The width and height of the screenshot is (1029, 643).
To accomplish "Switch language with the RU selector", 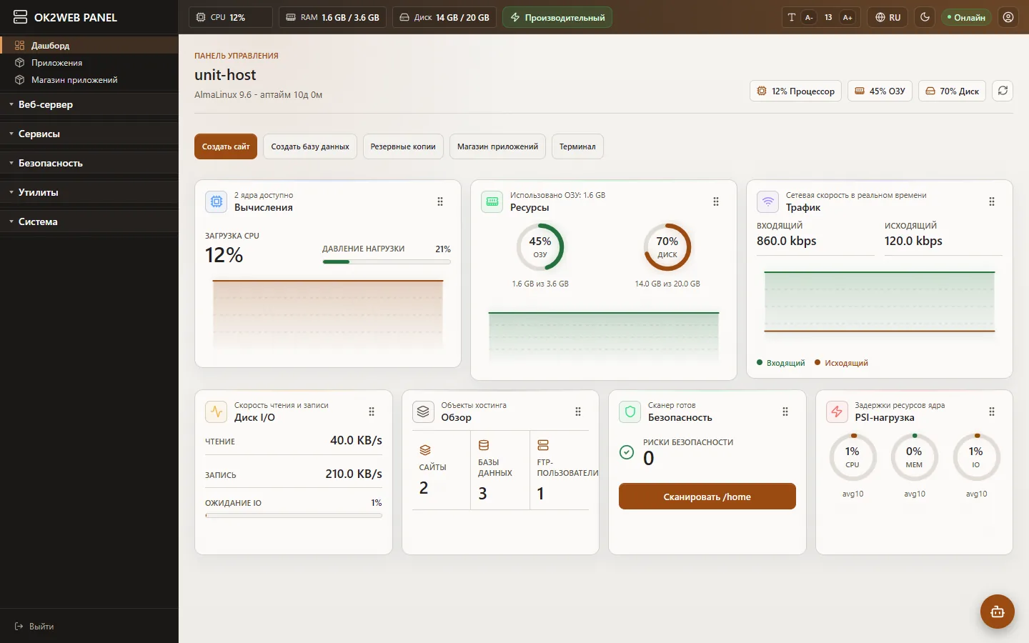I will 888,17.
